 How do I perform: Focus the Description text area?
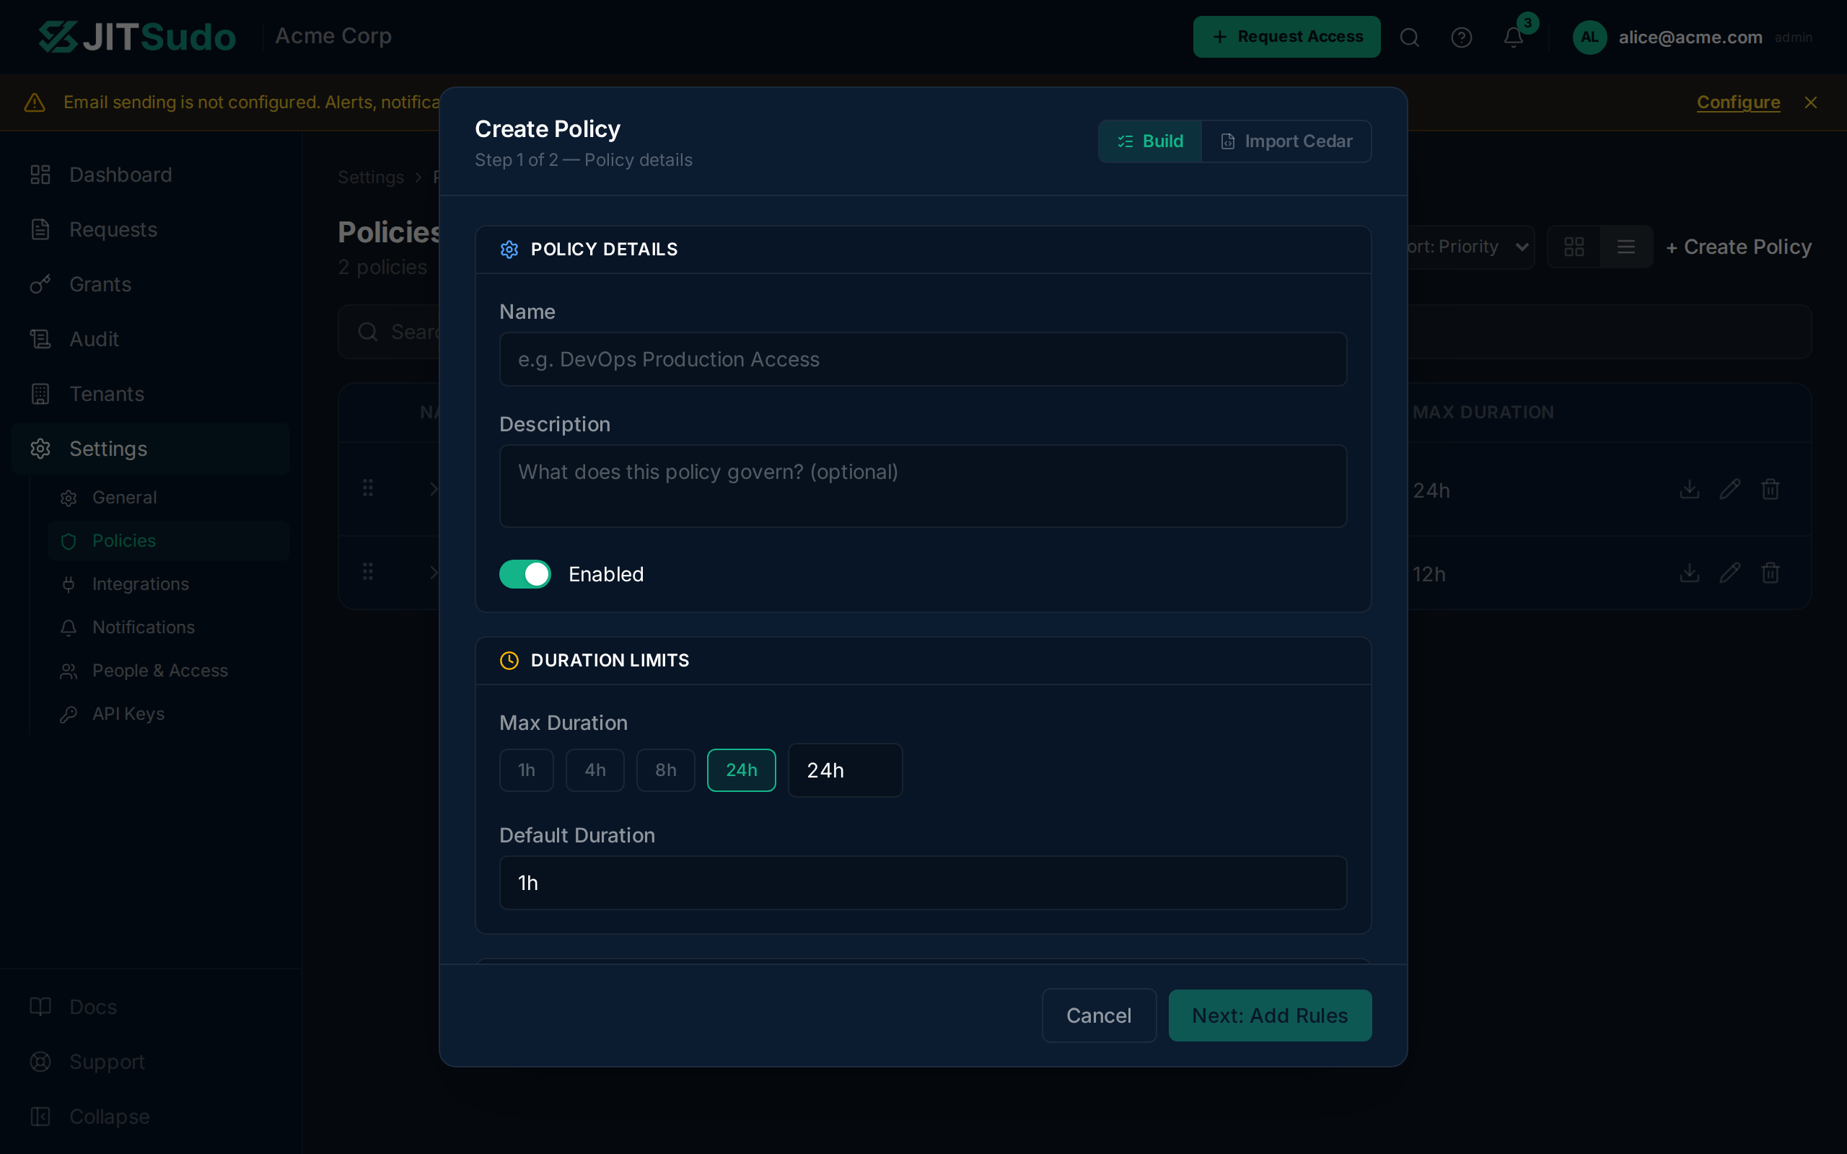pyautogui.click(x=923, y=486)
